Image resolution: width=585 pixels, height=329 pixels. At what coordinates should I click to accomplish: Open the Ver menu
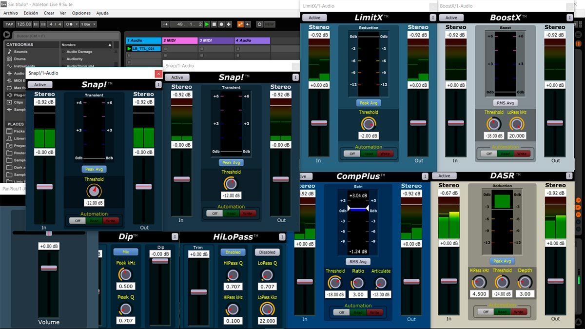click(63, 13)
